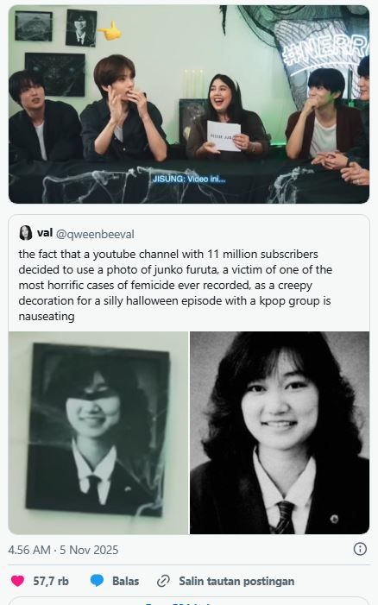Click the blue reply speech bubble icon

(x=97, y=581)
